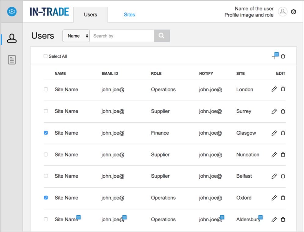Click the blue cube logo icon
This screenshot has width=304, height=232.
[x=12, y=11]
